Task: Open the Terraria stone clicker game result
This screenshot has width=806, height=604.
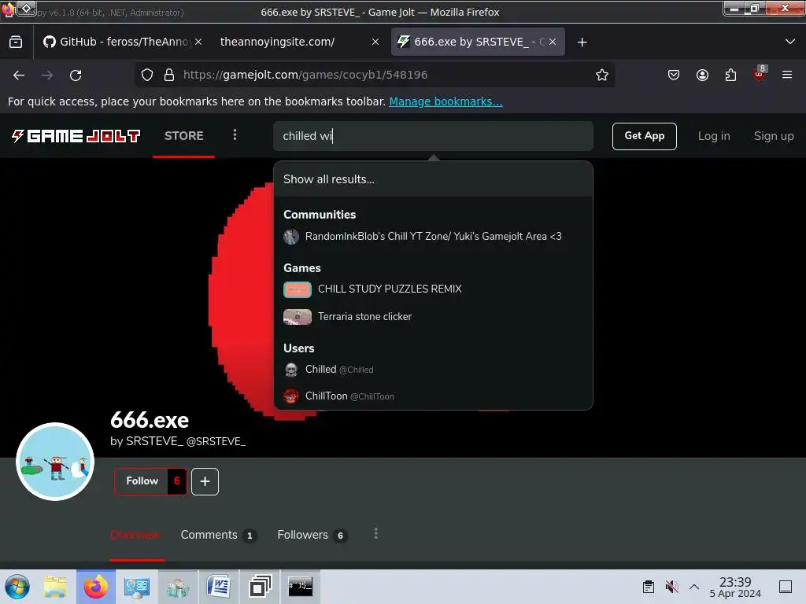Action: [433, 317]
